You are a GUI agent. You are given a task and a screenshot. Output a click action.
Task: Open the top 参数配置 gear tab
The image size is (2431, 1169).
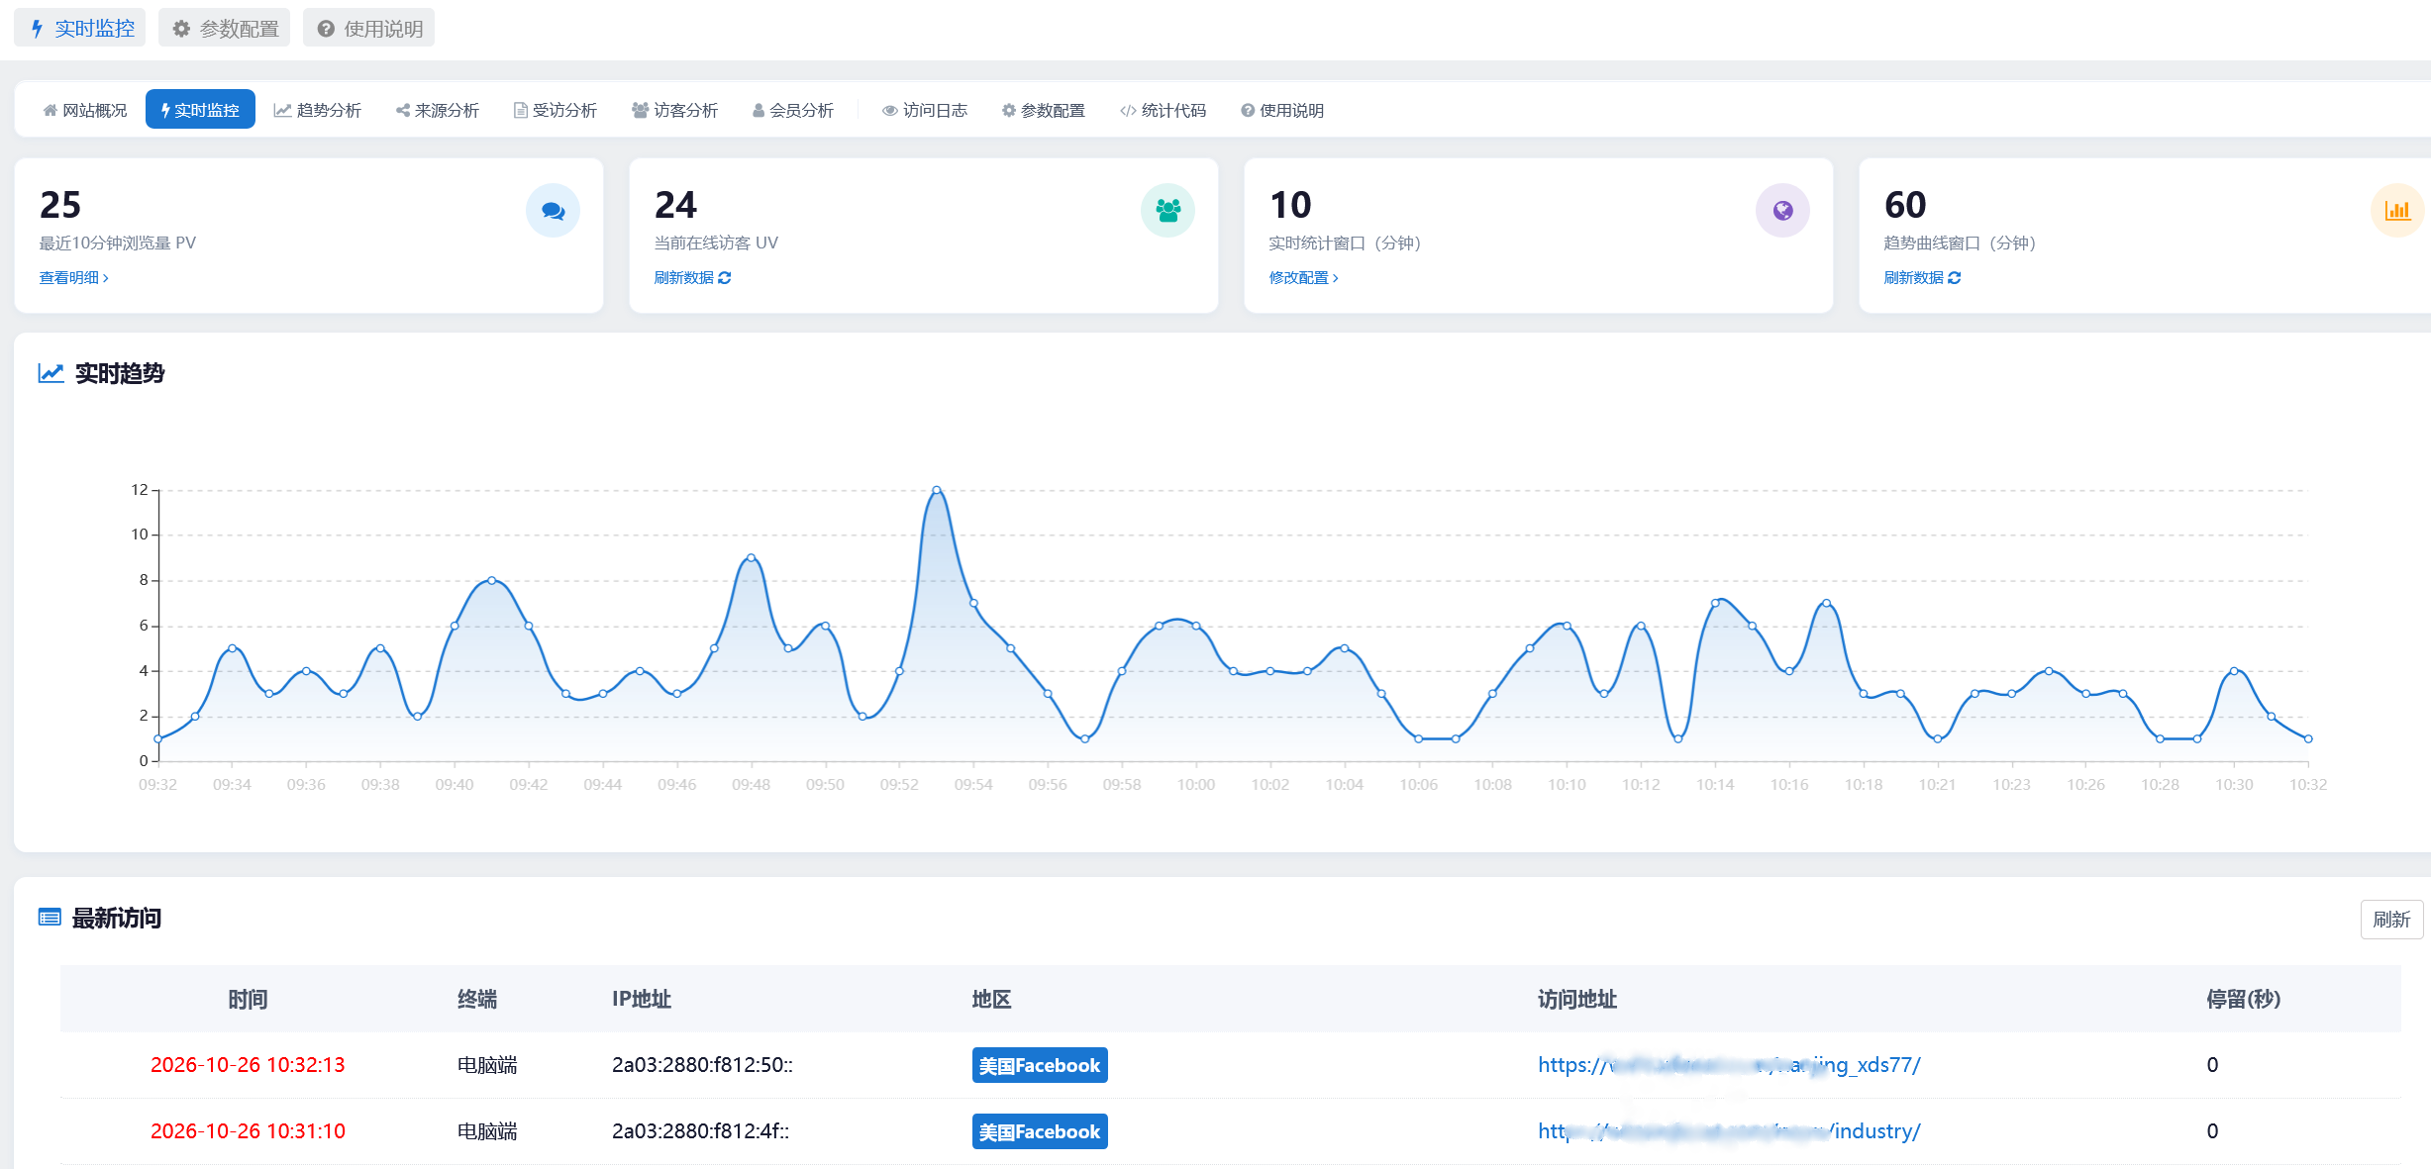[225, 28]
